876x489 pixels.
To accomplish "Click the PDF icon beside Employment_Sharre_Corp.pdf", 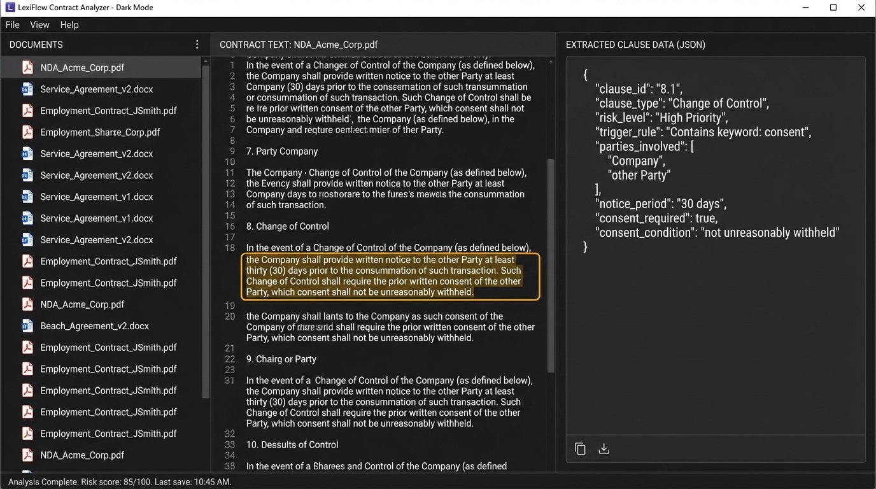I will pos(26,132).
